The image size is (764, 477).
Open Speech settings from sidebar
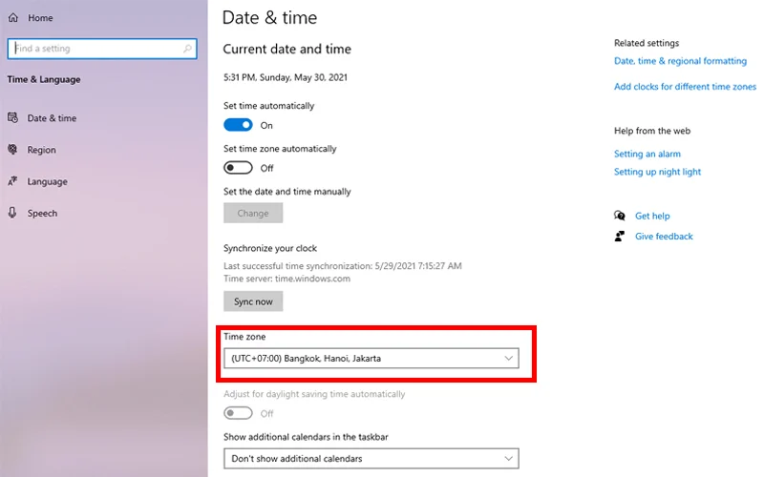point(42,213)
